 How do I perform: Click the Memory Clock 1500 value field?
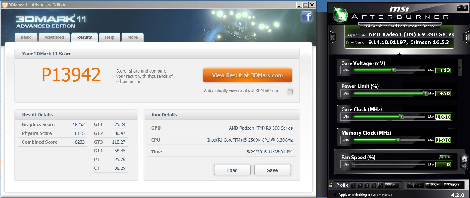tap(443, 140)
